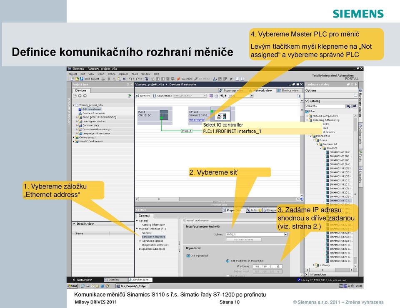Image resolution: width=400 pixels, height=308 pixels.
Task: Click the PLCx1 CPU 1212C device block
Action: coord(155,116)
